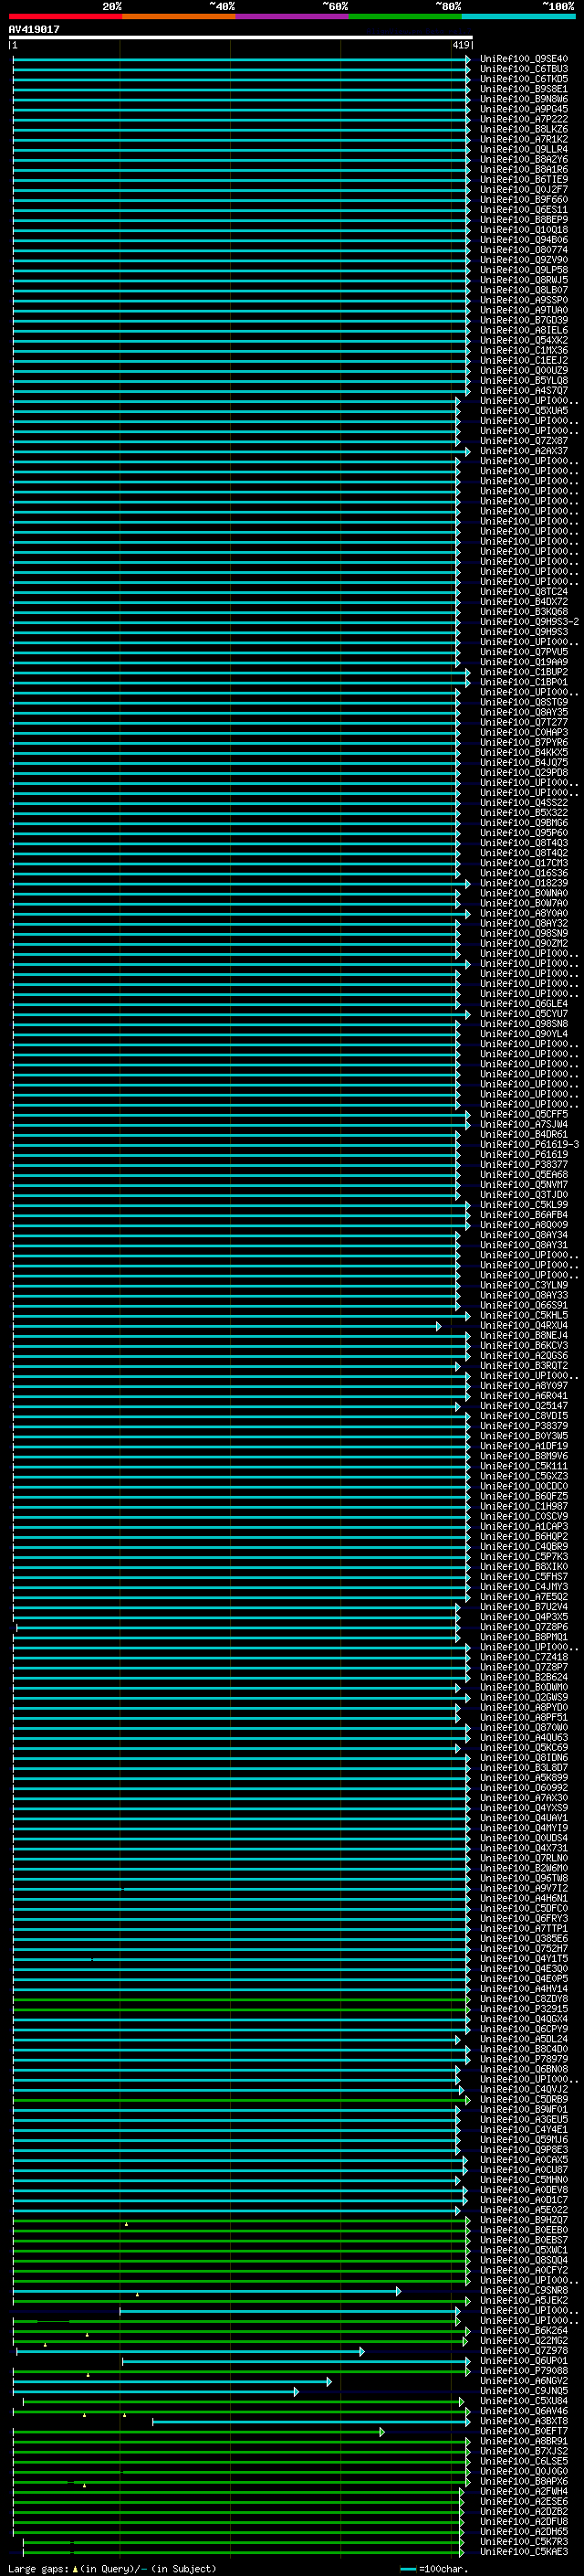Select the UniRef100_B9S8E1 hit label
The image size is (584, 2576).
[x=523, y=89]
